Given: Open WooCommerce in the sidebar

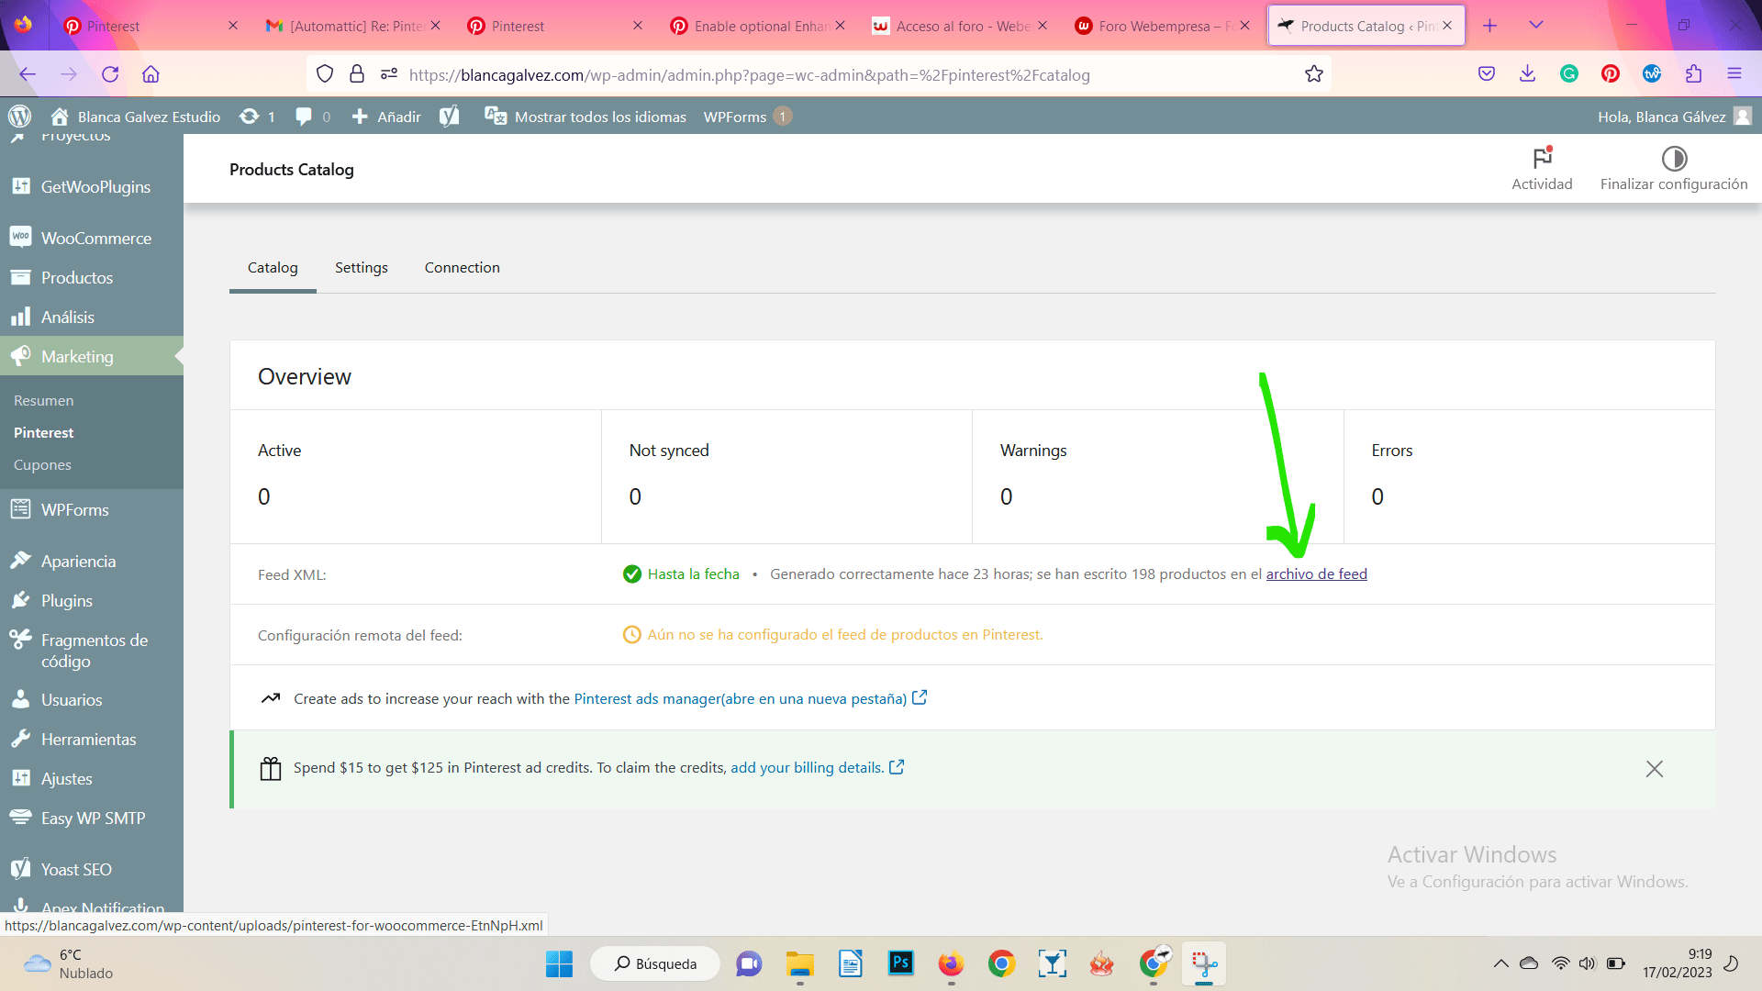Looking at the screenshot, I should point(92,239).
